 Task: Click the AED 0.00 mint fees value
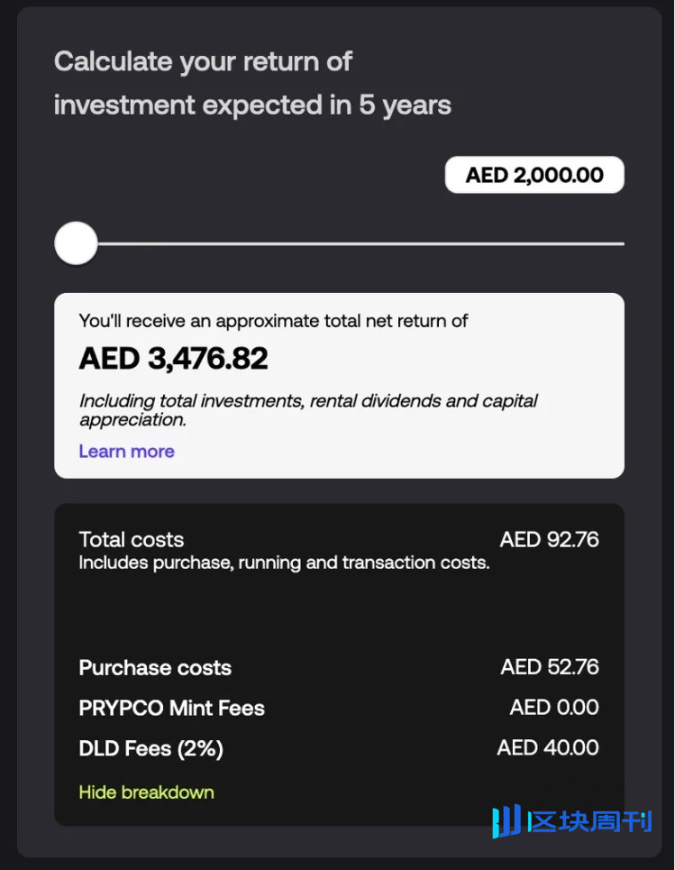pos(554,708)
